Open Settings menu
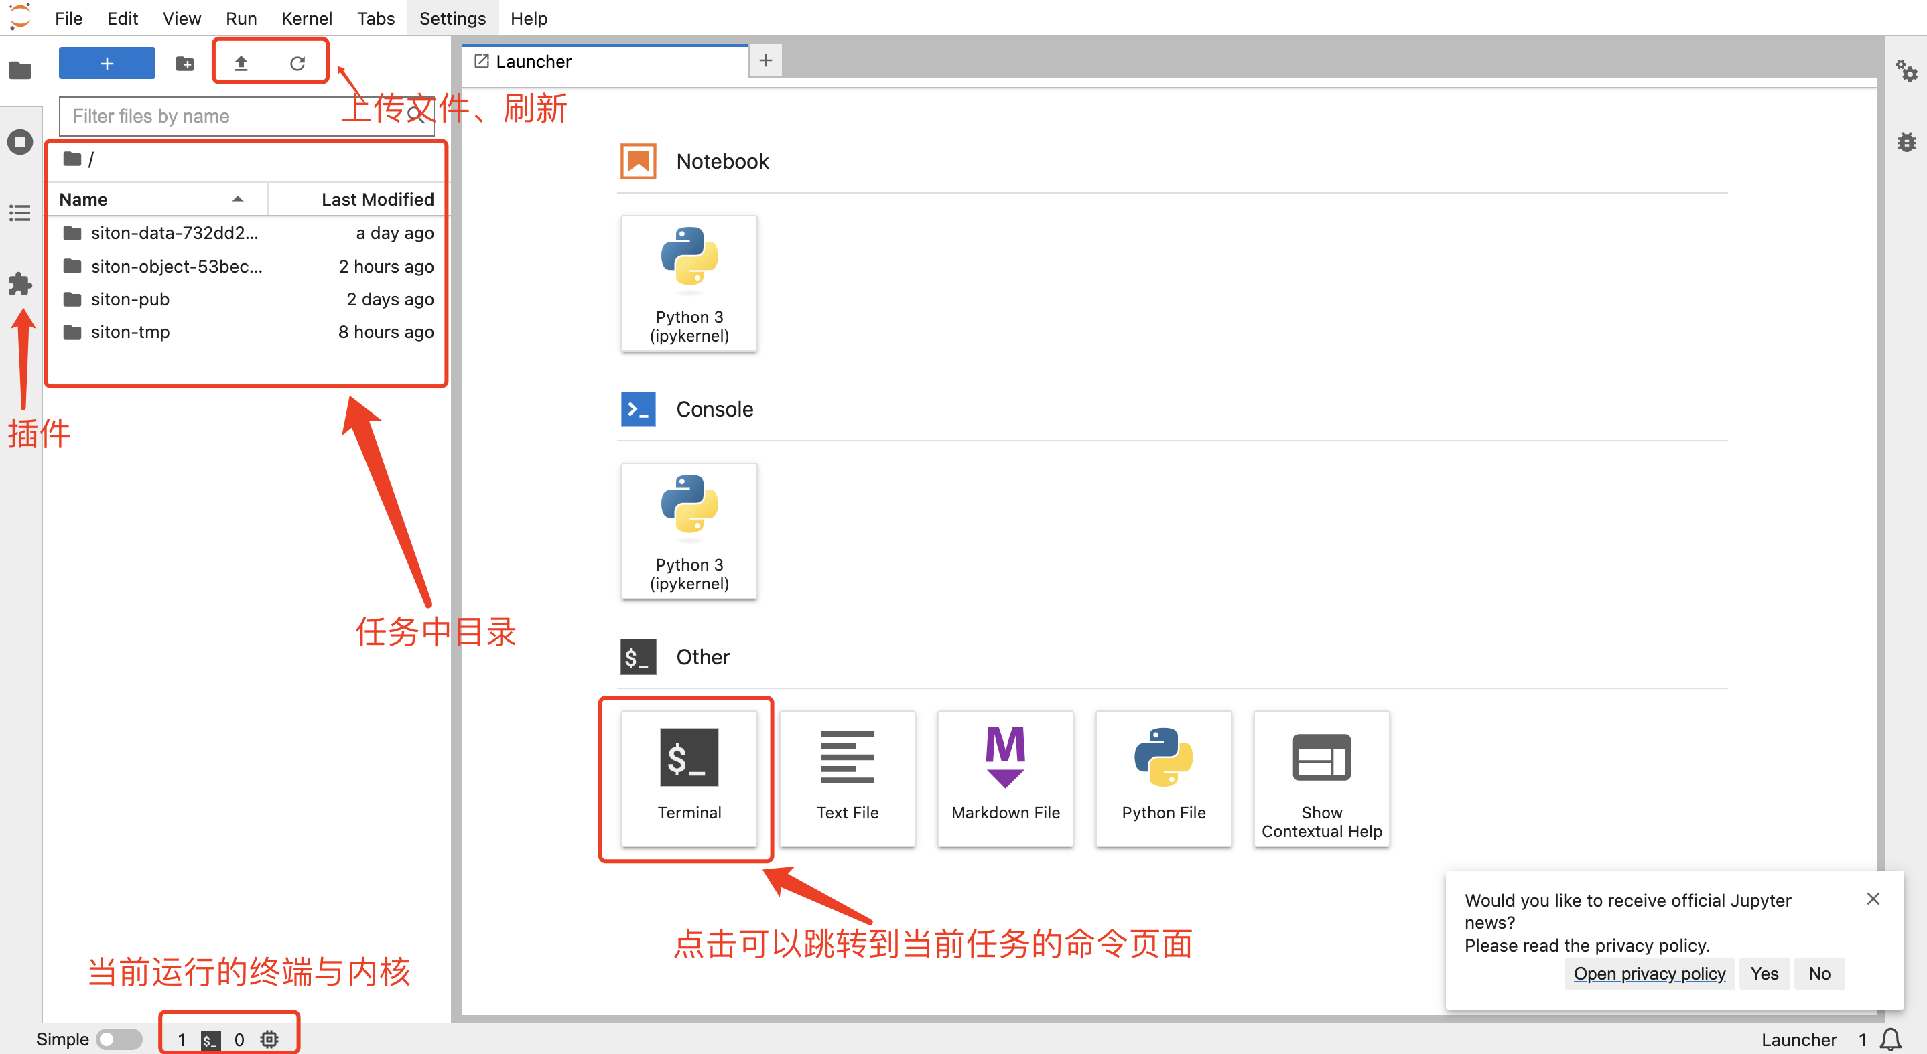The image size is (1927, 1054). click(450, 18)
